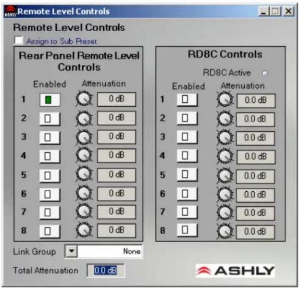
Task: Click Rear Panel channel 6 attenuation knob
Action: pyautogui.click(x=84, y=193)
